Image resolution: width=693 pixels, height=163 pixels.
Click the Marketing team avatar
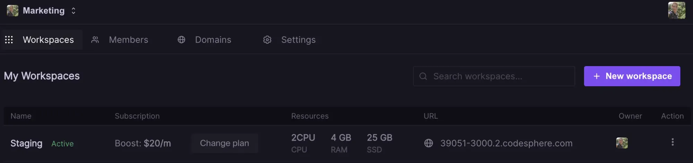coord(12,11)
